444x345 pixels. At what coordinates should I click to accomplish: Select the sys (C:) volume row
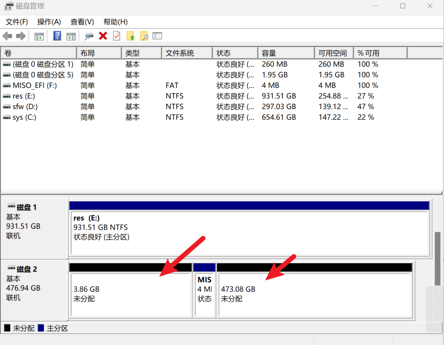pyautogui.click(x=24, y=117)
